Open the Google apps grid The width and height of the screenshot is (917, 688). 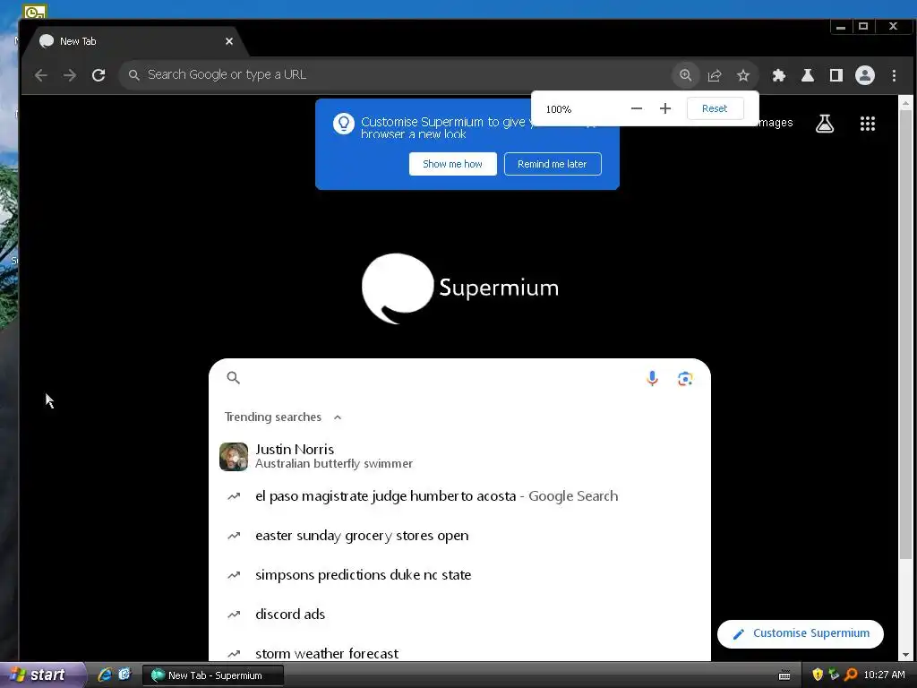pyautogui.click(x=867, y=123)
